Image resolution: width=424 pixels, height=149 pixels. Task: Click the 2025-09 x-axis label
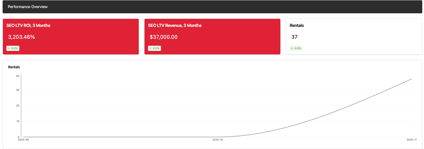(x=23, y=140)
